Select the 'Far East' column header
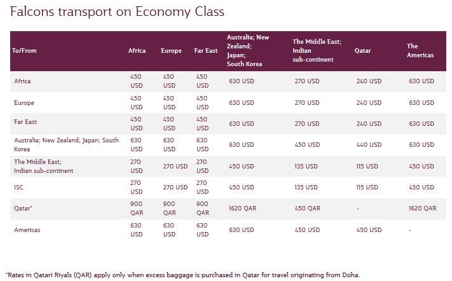 [x=206, y=51]
